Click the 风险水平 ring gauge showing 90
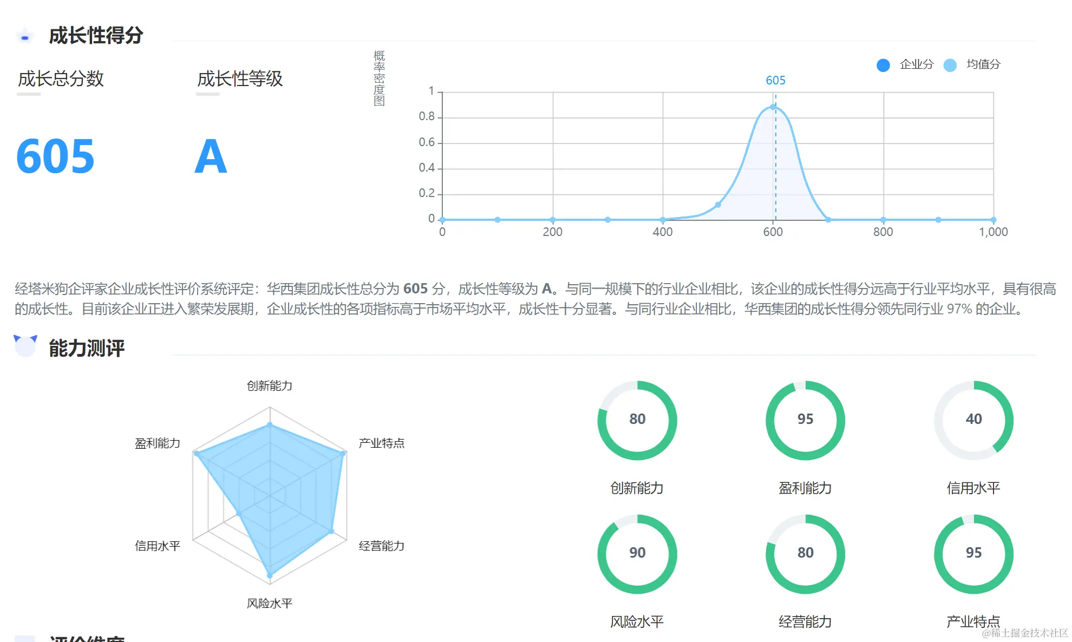The image size is (1072, 642). click(x=637, y=554)
